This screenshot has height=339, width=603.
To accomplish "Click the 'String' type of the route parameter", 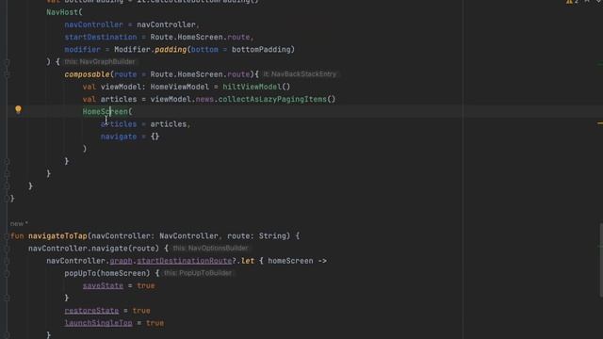I will [x=272, y=236].
